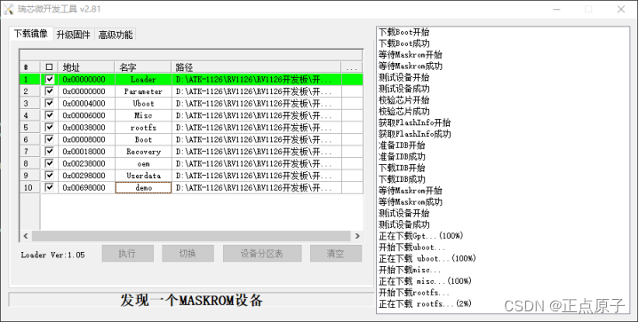
Task: Select the Userdata name cell
Action: (x=143, y=176)
